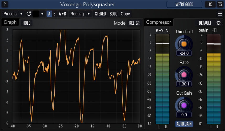This screenshot has height=131, width=225.
Task: Click the window size icon at top right
Action: pyautogui.click(x=220, y=4)
